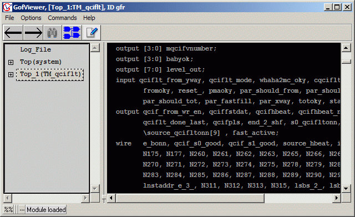Select Top(system) tree item
This screenshot has height=217, width=355.
point(40,62)
